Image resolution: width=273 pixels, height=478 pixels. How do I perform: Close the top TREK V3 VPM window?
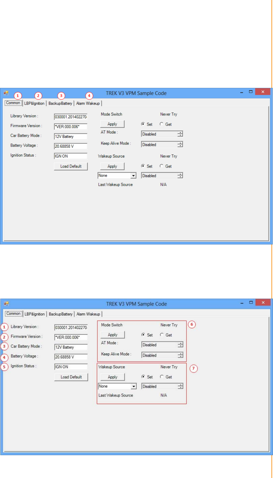(263, 92)
